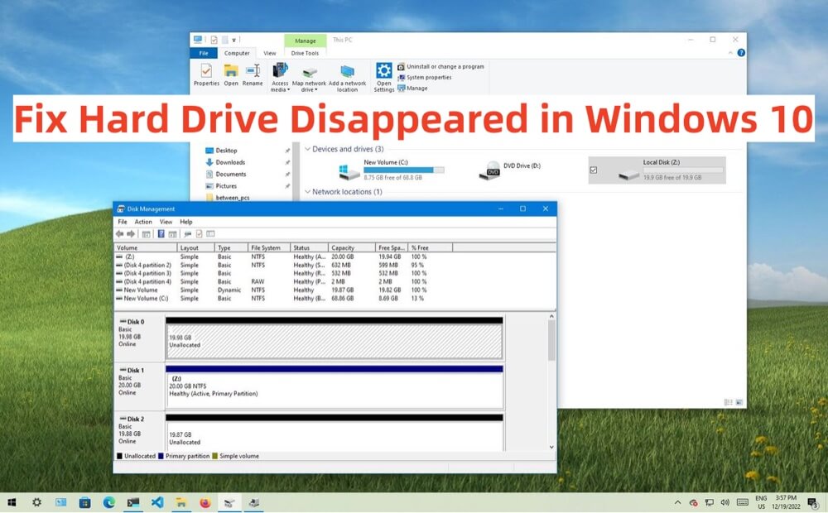Open the Drive Tools tab
This screenshot has height=513, width=828.
point(305,53)
